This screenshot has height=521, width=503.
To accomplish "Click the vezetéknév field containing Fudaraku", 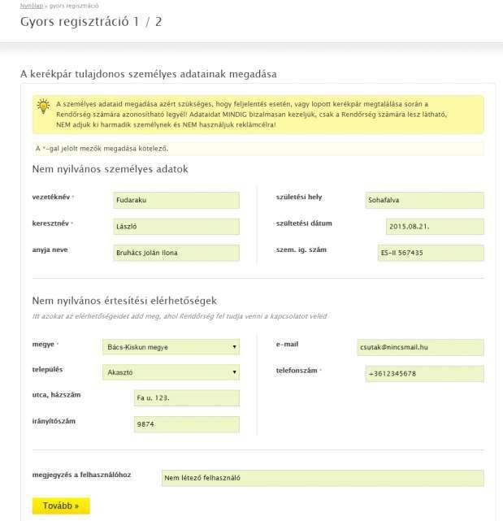I will (176, 200).
